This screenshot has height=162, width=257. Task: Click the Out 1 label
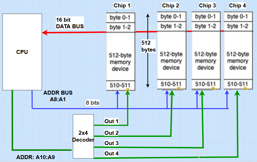[x=111, y=121]
